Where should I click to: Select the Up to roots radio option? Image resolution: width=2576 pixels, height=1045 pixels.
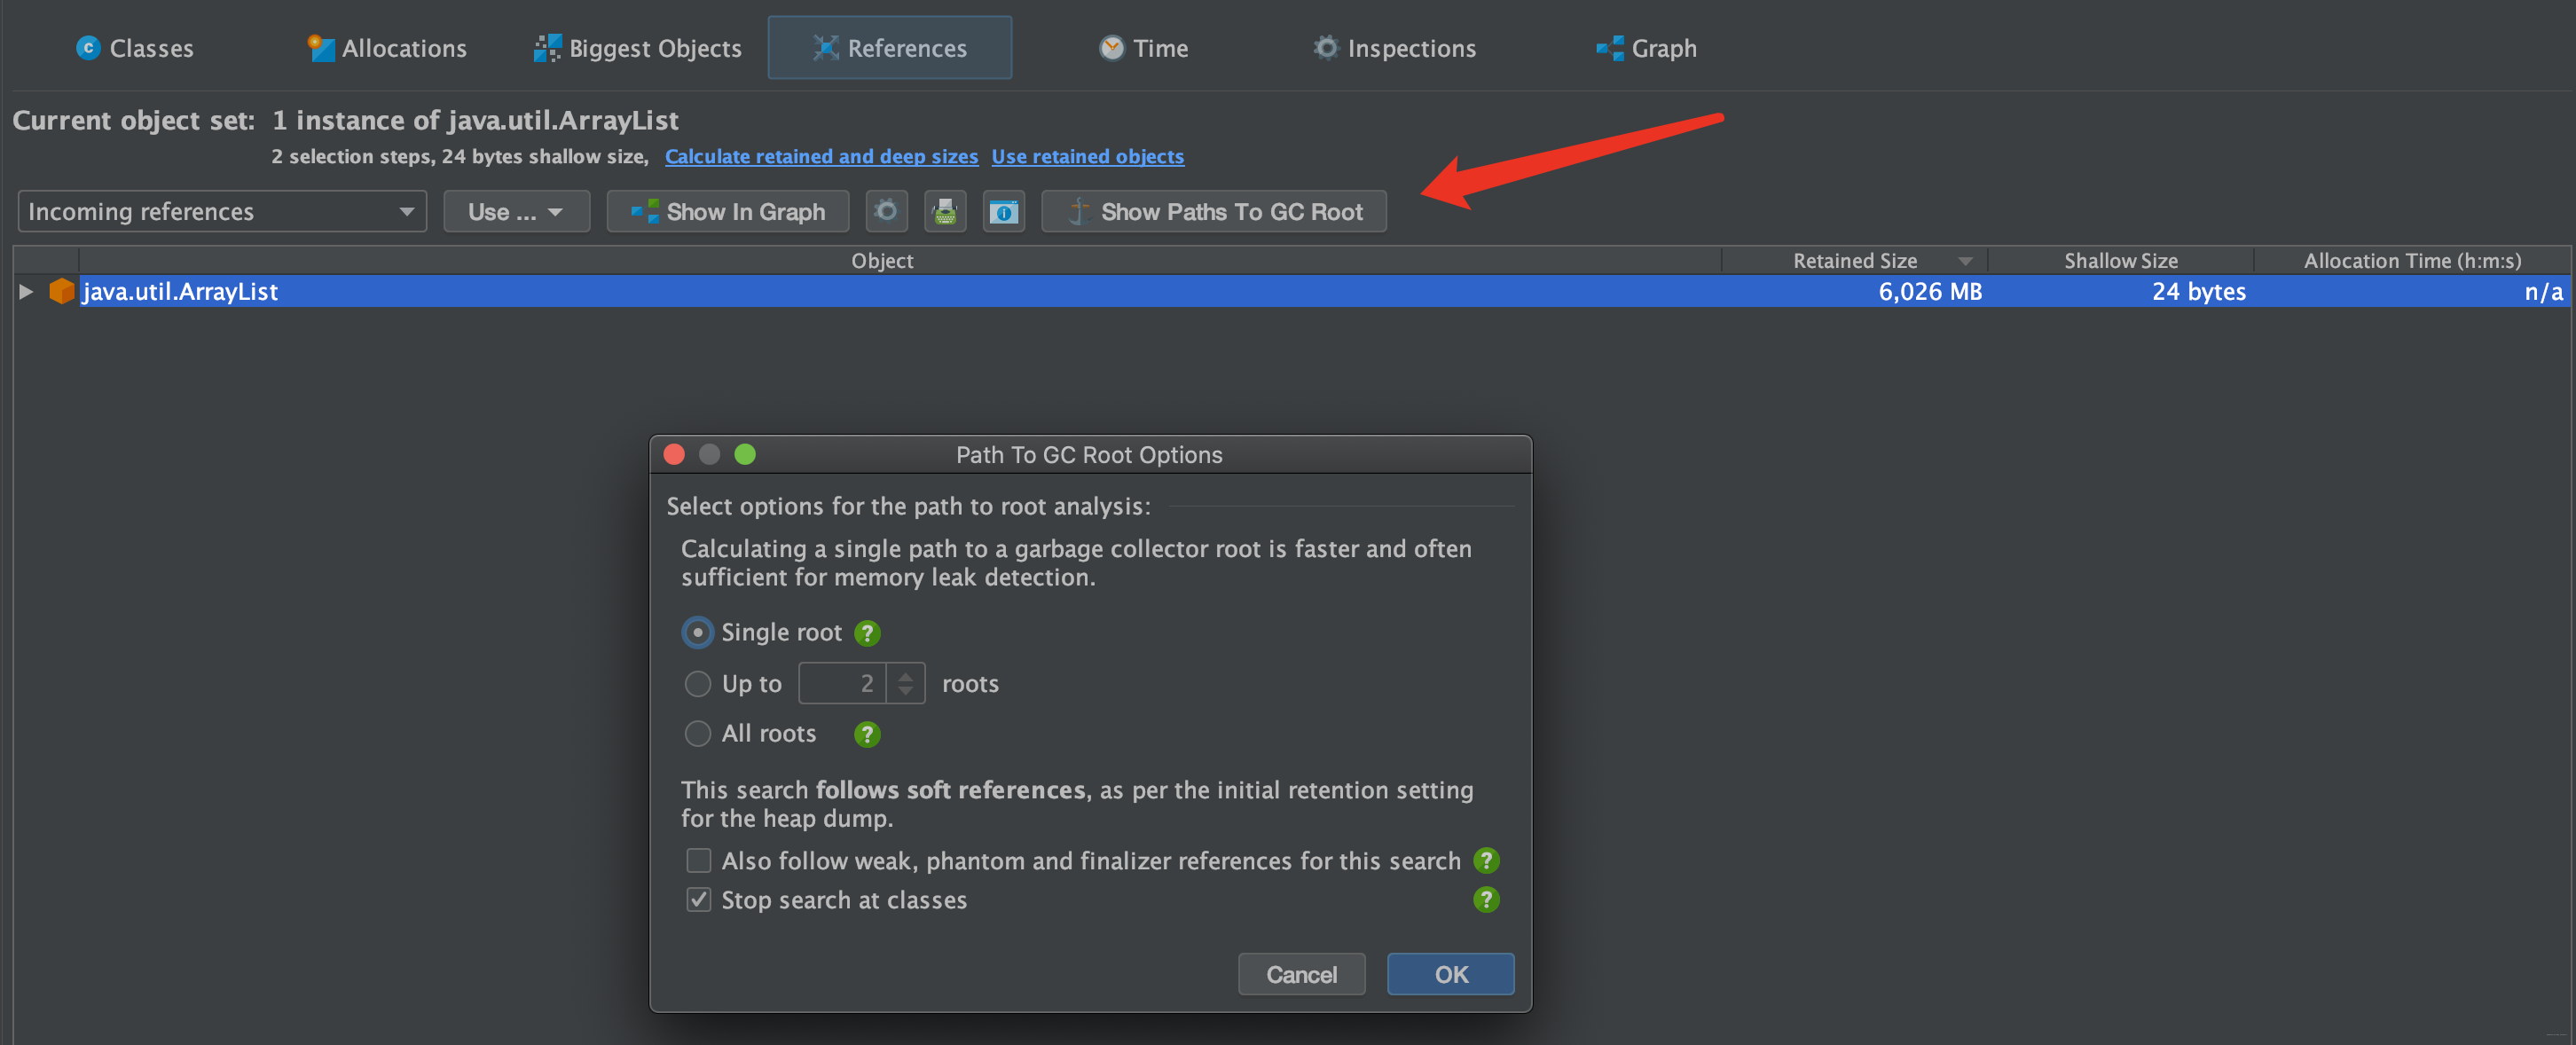pyautogui.click(x=697, y=683)
